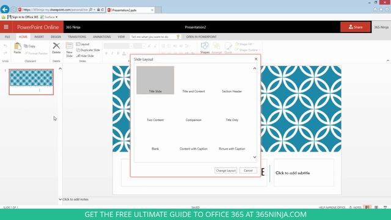Collapse the ribbon using the chevron
This screenshot has width=391, height=220.
click(388, 61)
